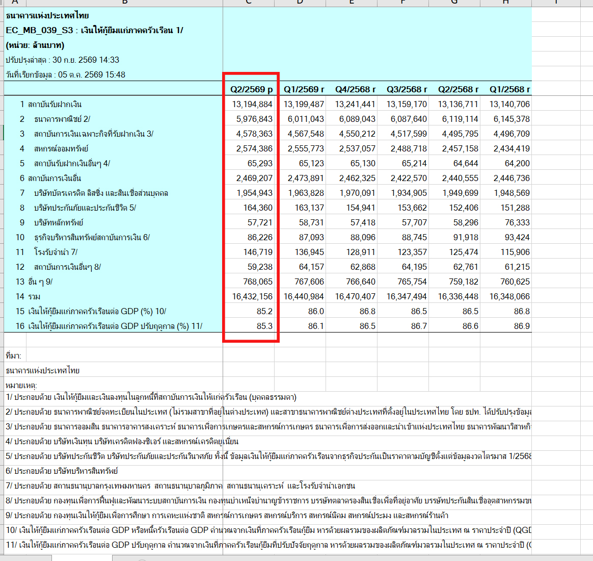
Task: Click the label 'สถาบันการเงินเฉพาะกิจที่รับฝากเงิน 3/'
Action: 94,134
